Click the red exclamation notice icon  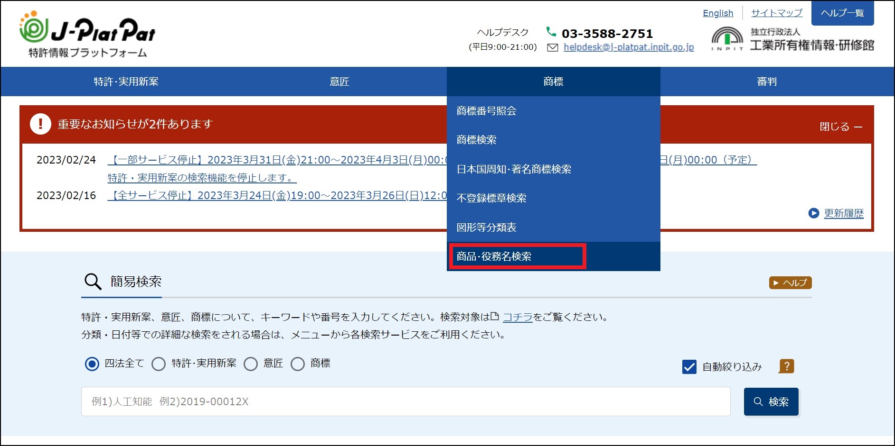[40, 124]
